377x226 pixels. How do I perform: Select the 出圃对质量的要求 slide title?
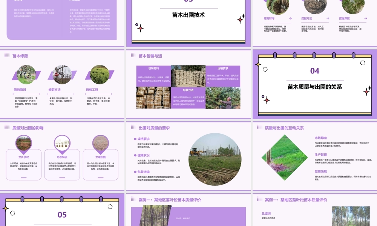tap(154, 128)
